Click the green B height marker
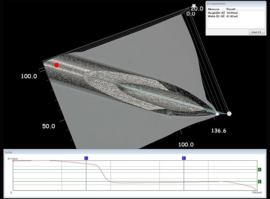270x199 pixels. coord(259,182)
